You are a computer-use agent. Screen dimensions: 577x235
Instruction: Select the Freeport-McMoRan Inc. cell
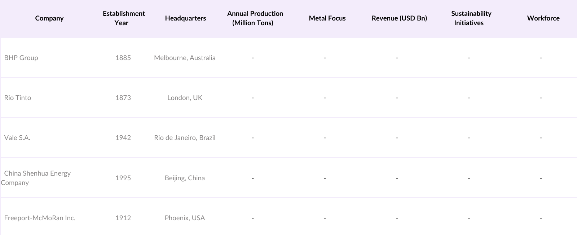[40, 218]
